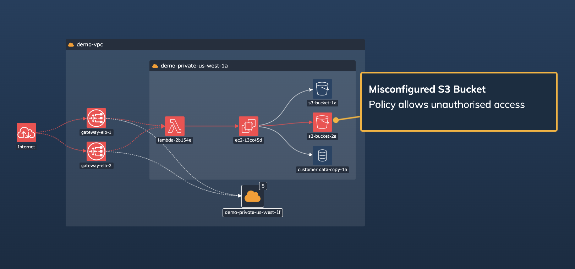Click the orange cloud icon beside demo-vpc
Screen dimensions: 575x269
tap(71, 45)
